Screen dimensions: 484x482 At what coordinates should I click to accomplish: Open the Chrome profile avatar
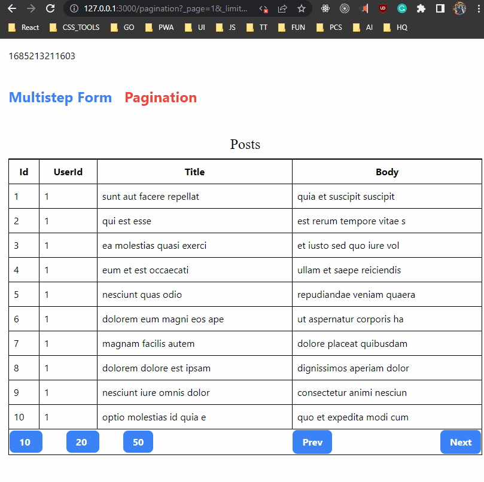point(459,8)
